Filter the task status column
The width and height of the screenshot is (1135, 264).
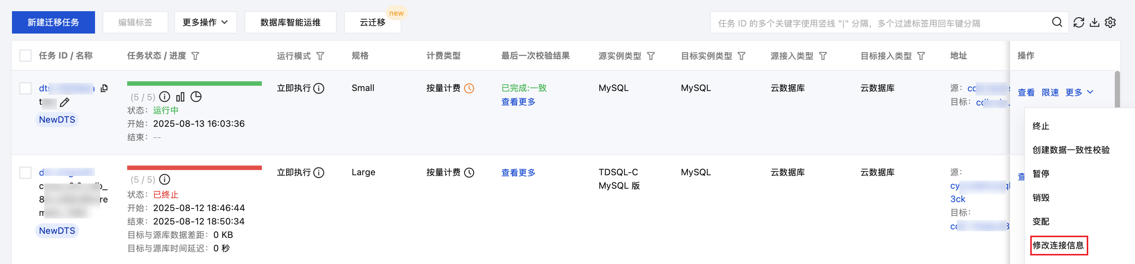(x=196, y=56)
